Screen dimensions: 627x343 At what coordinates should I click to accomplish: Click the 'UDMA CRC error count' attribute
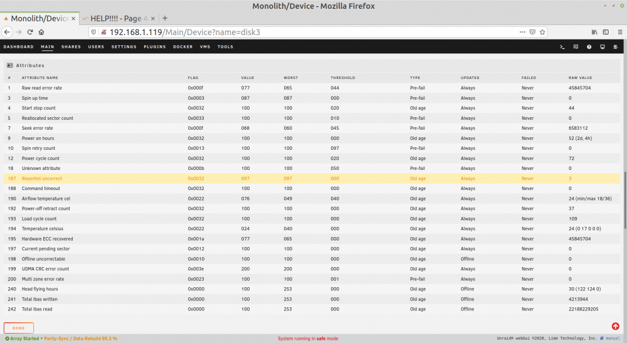[x=45, y=269]
